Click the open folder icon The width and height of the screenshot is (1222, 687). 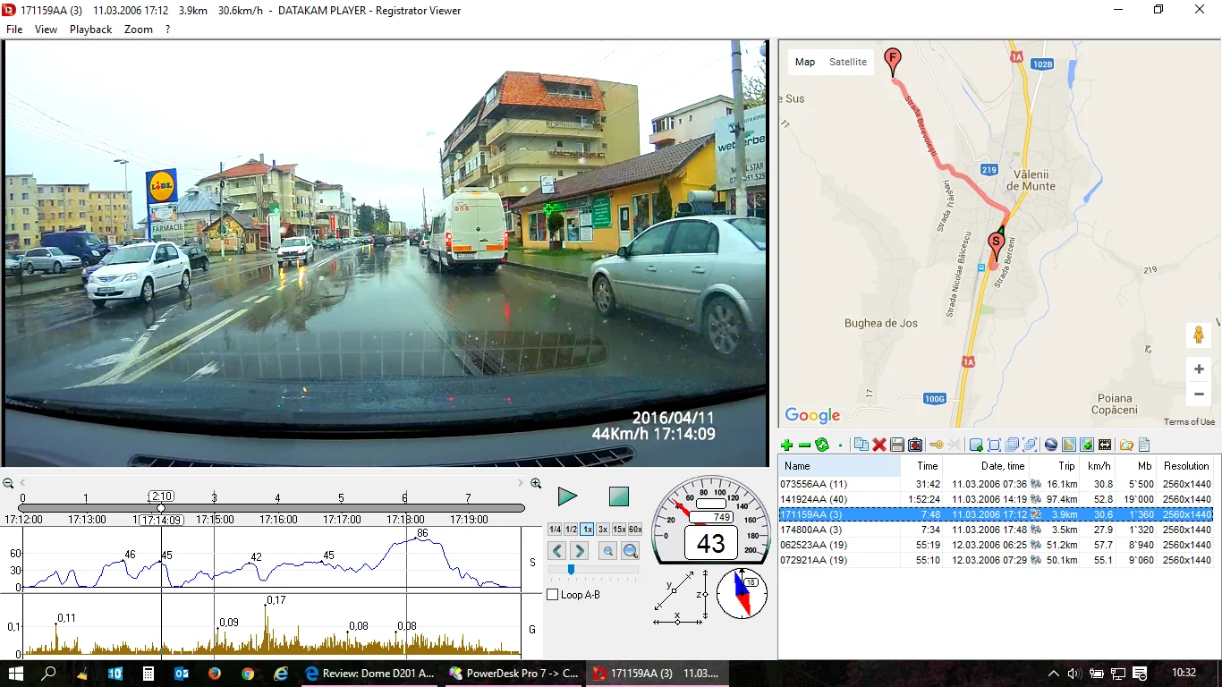pyautogui.click(x=1126, y=445)
